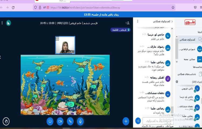Open the site permissions icon in address bar
The width and height of the screenshot is (202, 129).
click(x=44, y=8)
